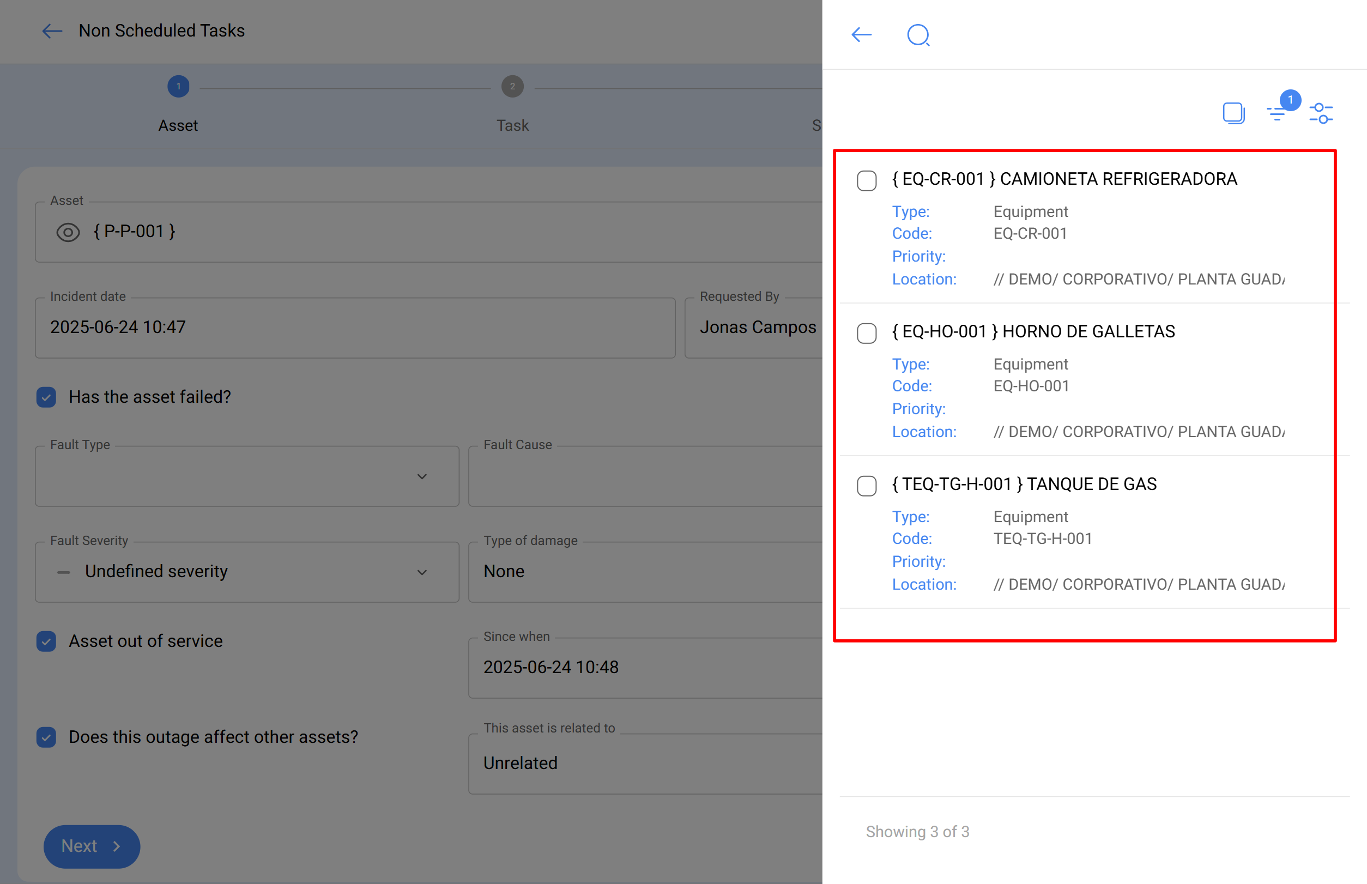Click the copy/duplicate icon in the asset panel

1233,113
